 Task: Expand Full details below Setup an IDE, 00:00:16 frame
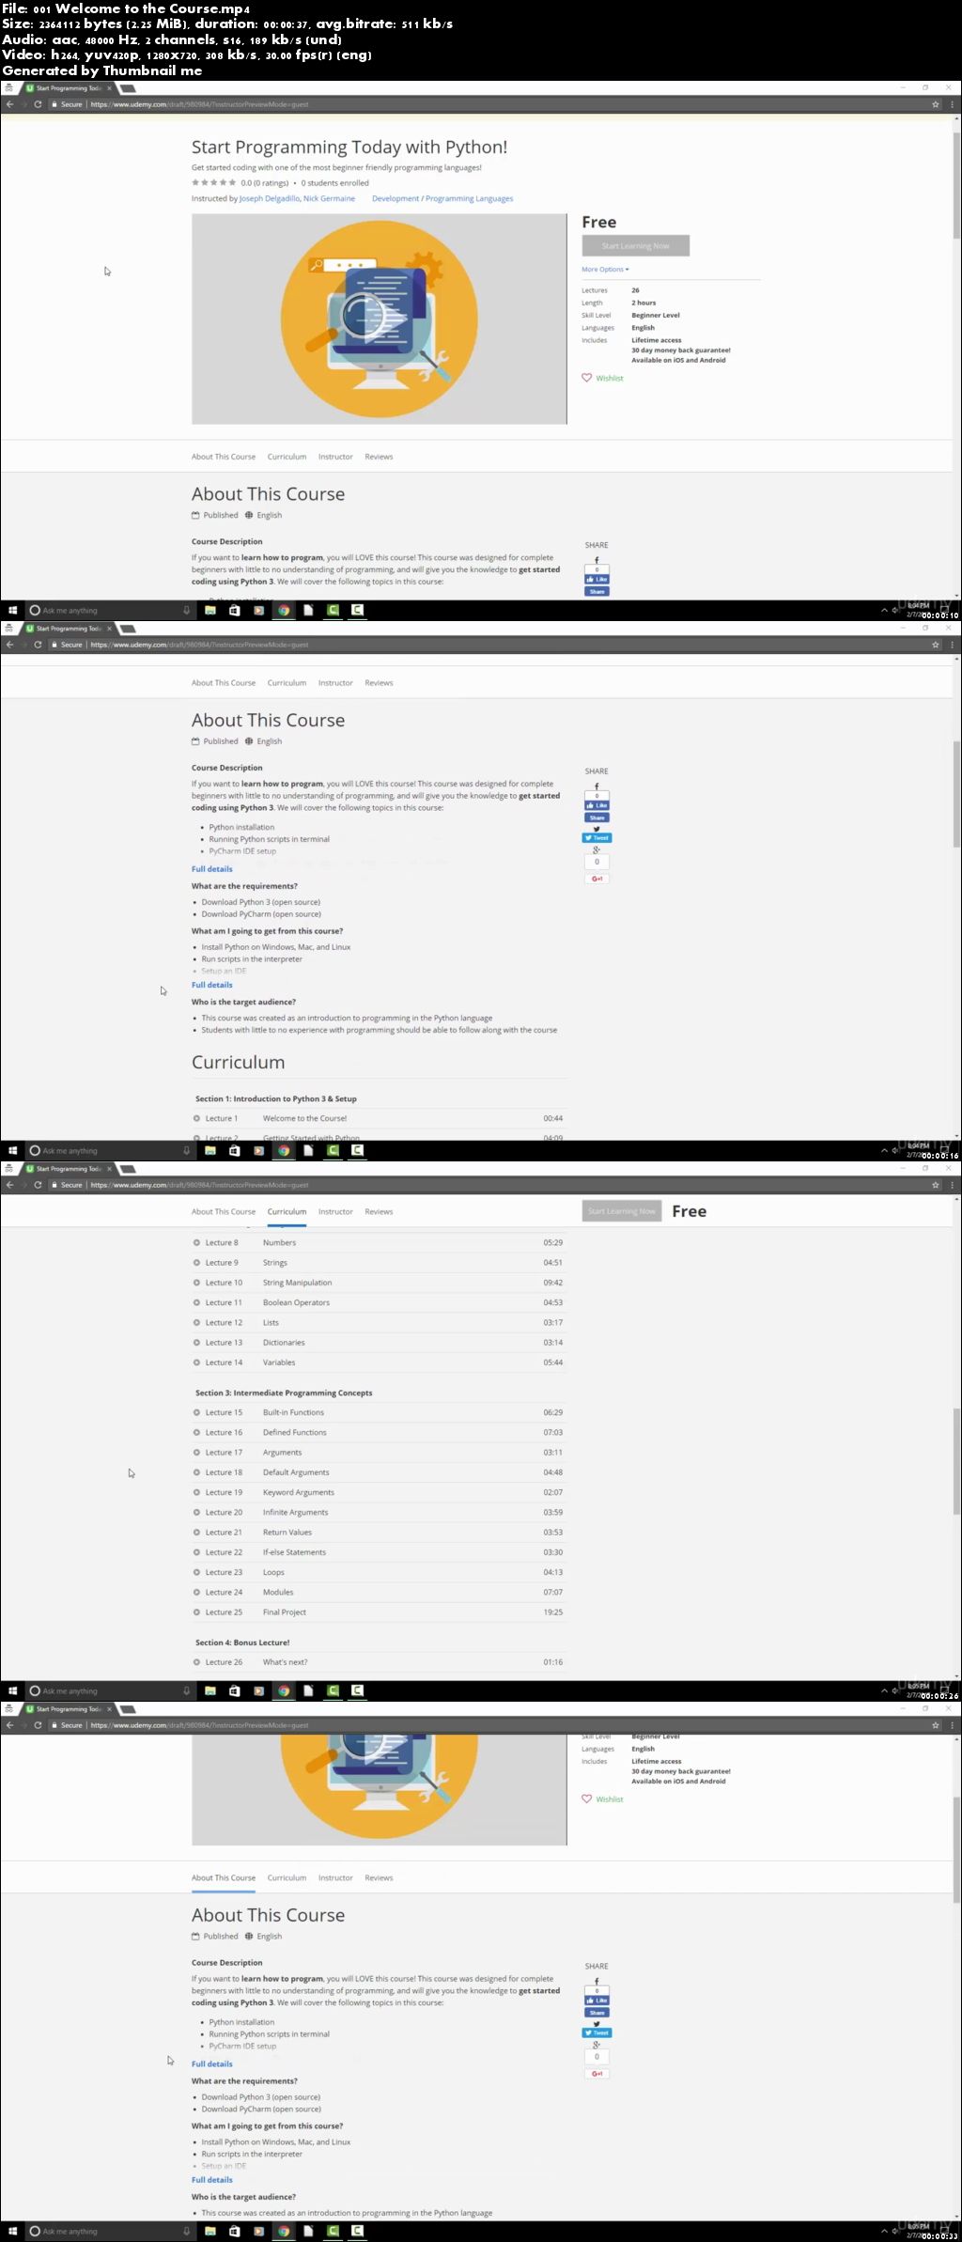[x=212, y=985]
